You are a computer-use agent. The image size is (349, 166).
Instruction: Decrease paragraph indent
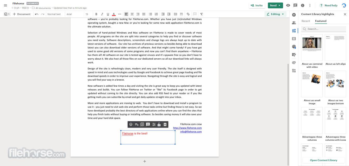click(x=163, y=14)
